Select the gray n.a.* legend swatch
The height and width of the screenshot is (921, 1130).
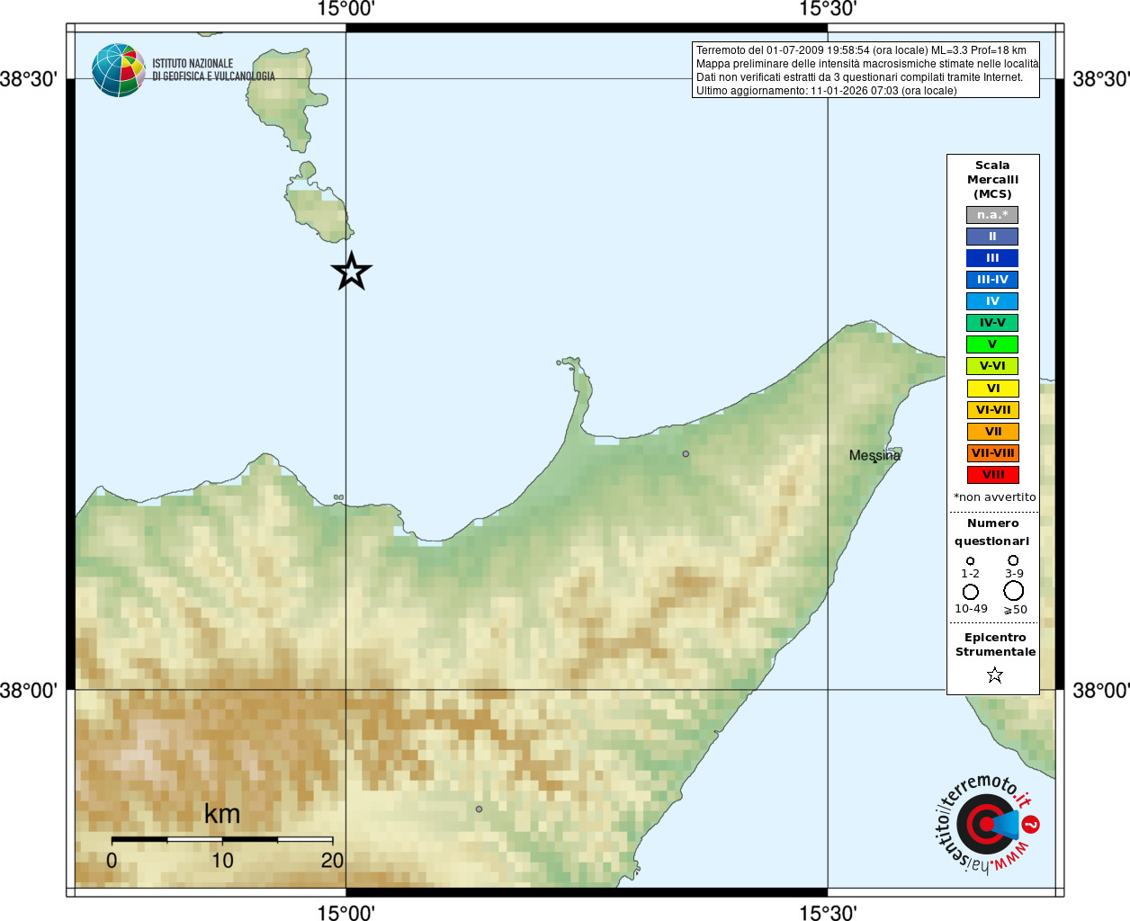[992, 215]
